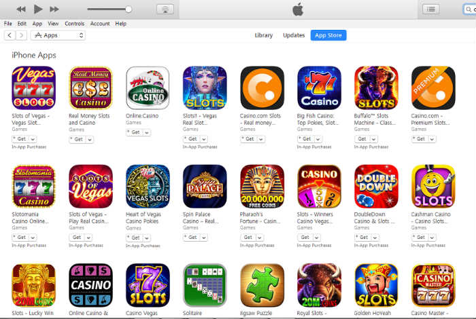The image size is (476, 319).
Task: Adjust the volume slider knob
Action: pos(129,9)
